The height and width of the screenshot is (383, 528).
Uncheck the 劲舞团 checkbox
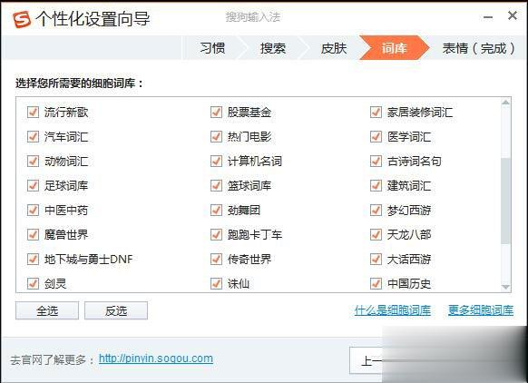216,210
